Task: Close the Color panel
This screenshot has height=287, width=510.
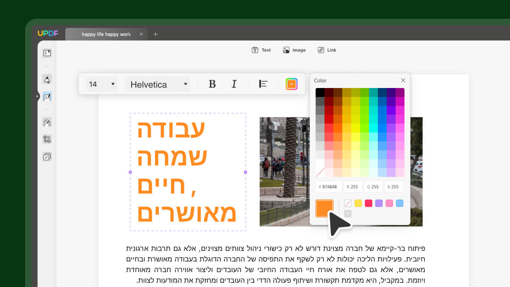Action: pos(403,80)
